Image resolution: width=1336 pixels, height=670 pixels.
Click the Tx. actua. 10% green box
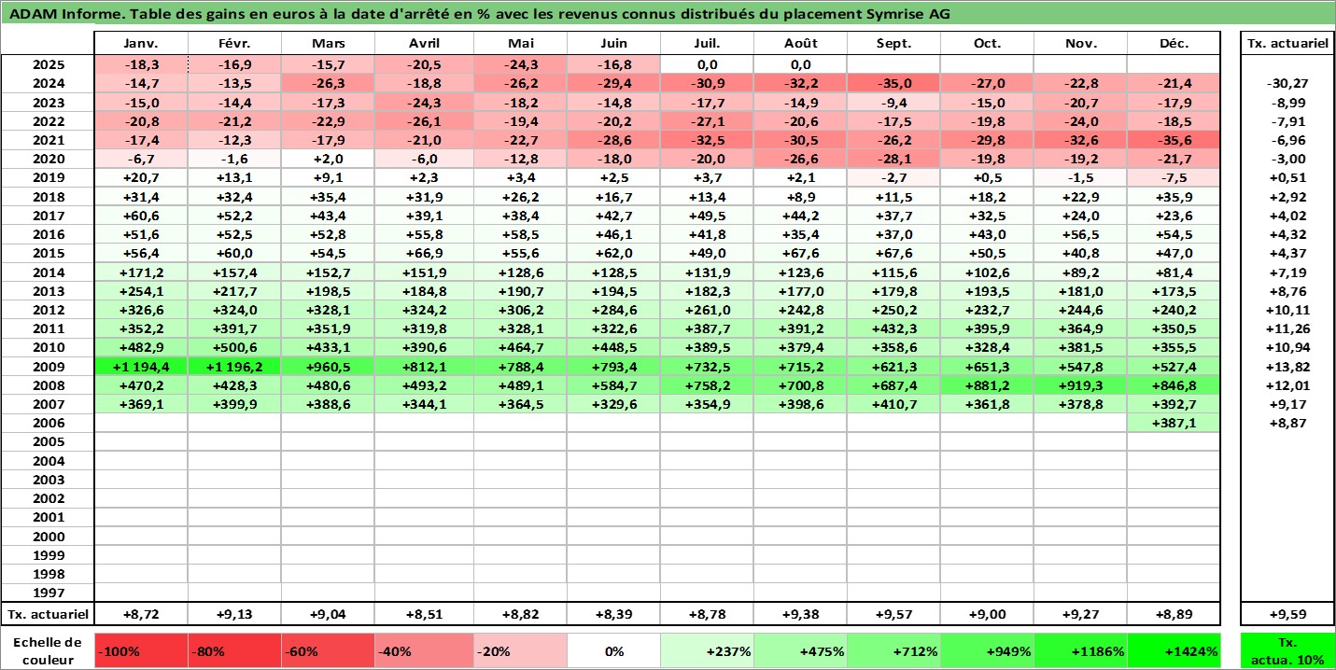tap(1287, 651)
